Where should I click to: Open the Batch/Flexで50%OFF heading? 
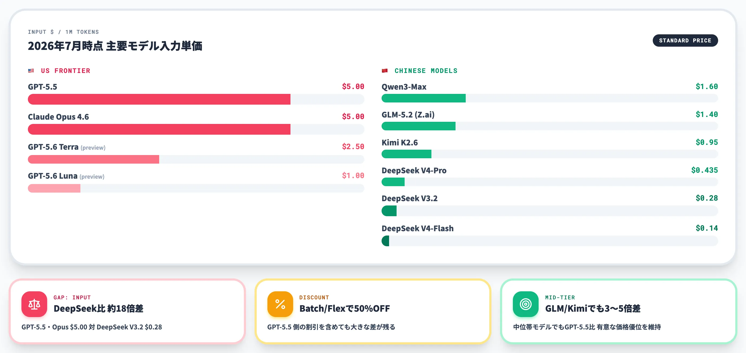pos(345,309)
